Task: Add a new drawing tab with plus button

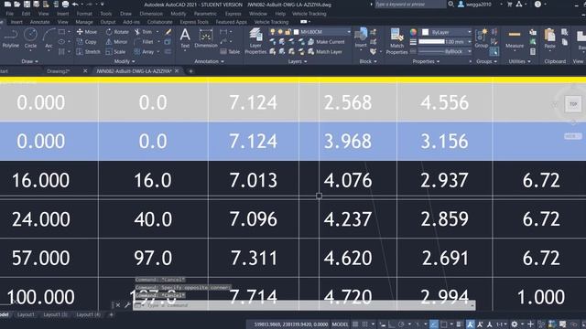Action: pyautogui.click(x=190, y=71)
